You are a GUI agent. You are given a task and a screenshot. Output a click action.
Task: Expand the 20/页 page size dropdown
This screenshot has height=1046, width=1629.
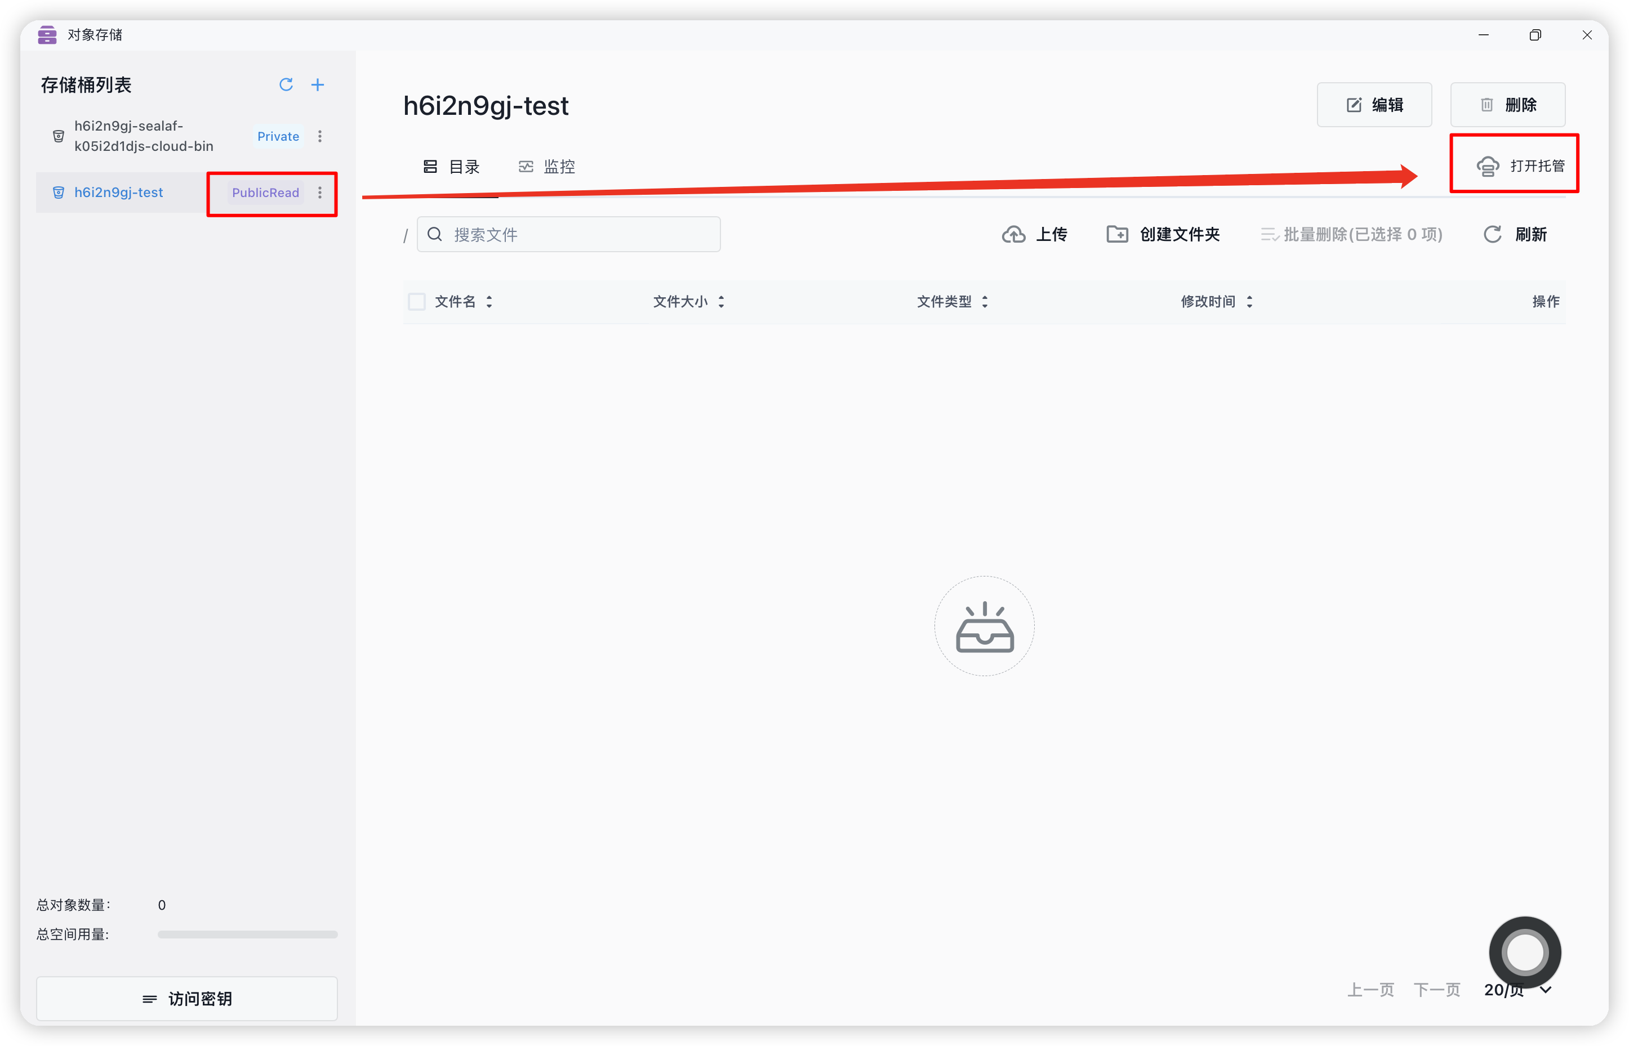point(1546,990)
